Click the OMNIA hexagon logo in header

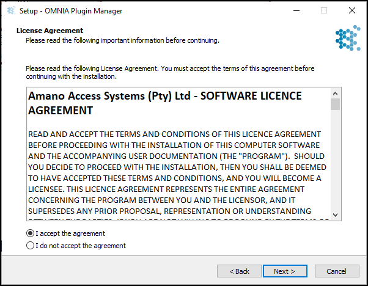click(348, 38)
